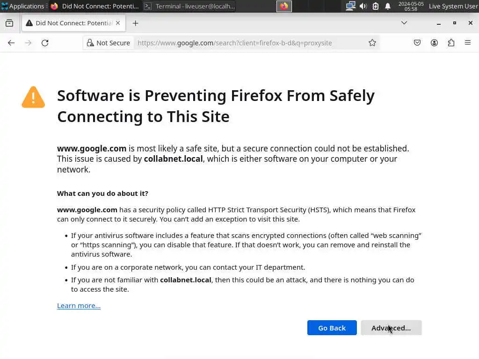Image resolution: width=479 pixels, height=359 pixels.
Task: Click the system volume speaker icon
Action: point(363,6)
